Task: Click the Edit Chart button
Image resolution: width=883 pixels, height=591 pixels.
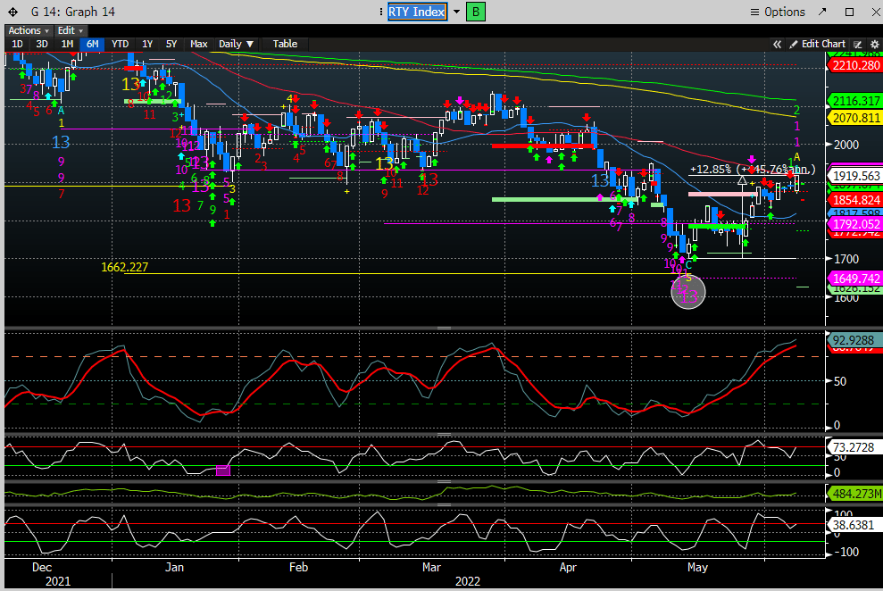Action: [817, 44]
